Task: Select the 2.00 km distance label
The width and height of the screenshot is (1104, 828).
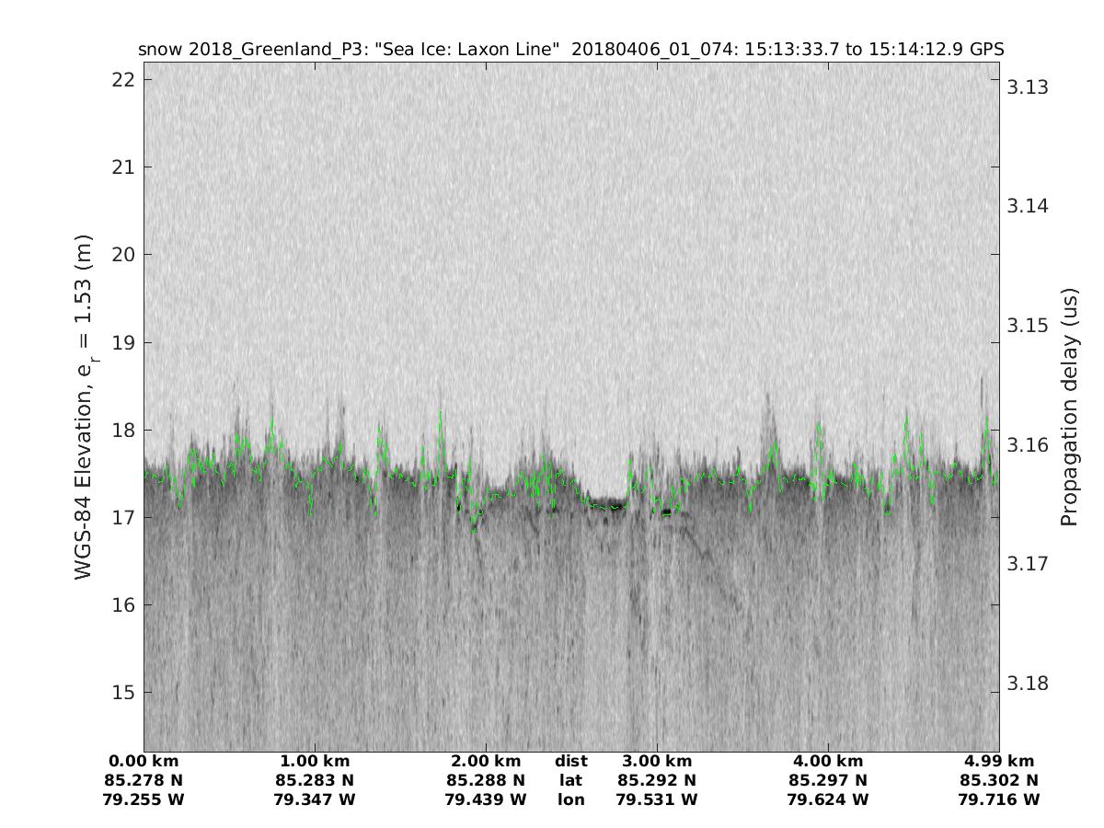Action: click(486, 761)
